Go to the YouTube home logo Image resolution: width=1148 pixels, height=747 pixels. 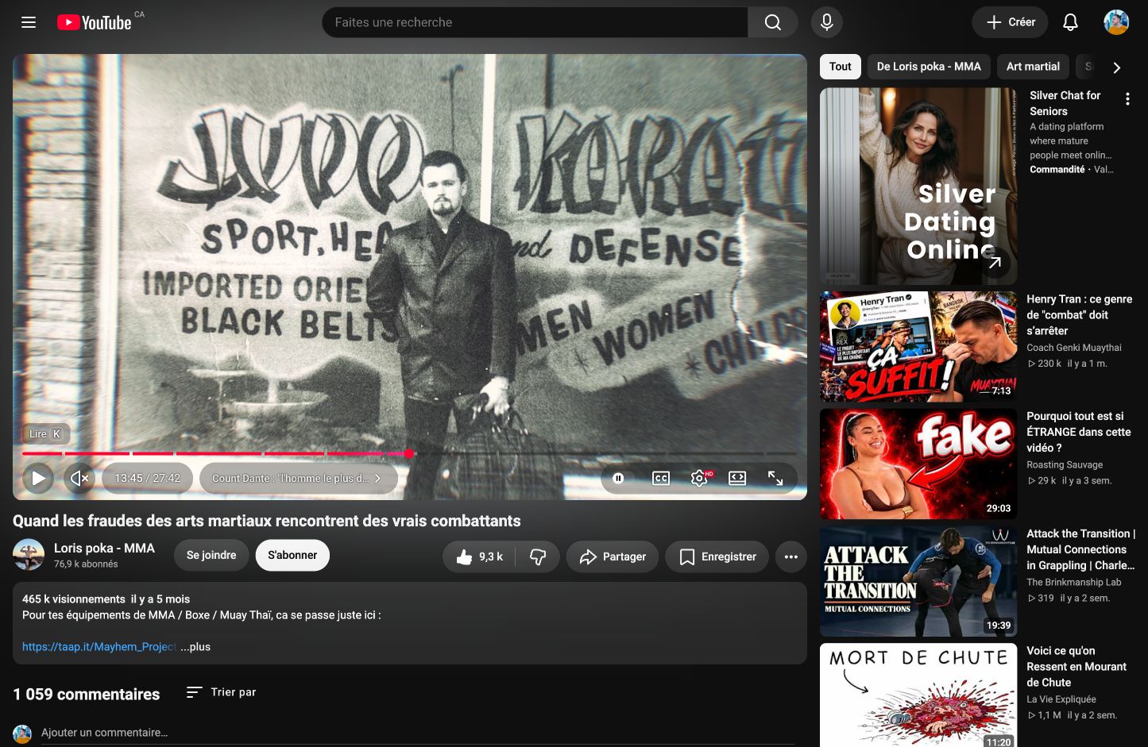point(95,22)
